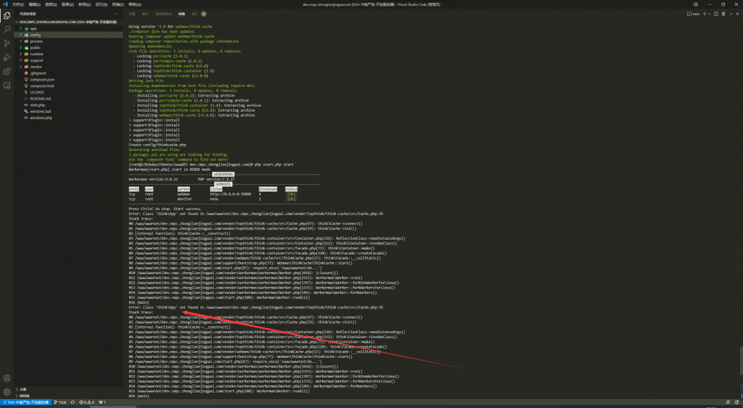The height and width of the screenshot is (408, 743).
Task: Open the 终端 menu
Action: click(118, 4)
